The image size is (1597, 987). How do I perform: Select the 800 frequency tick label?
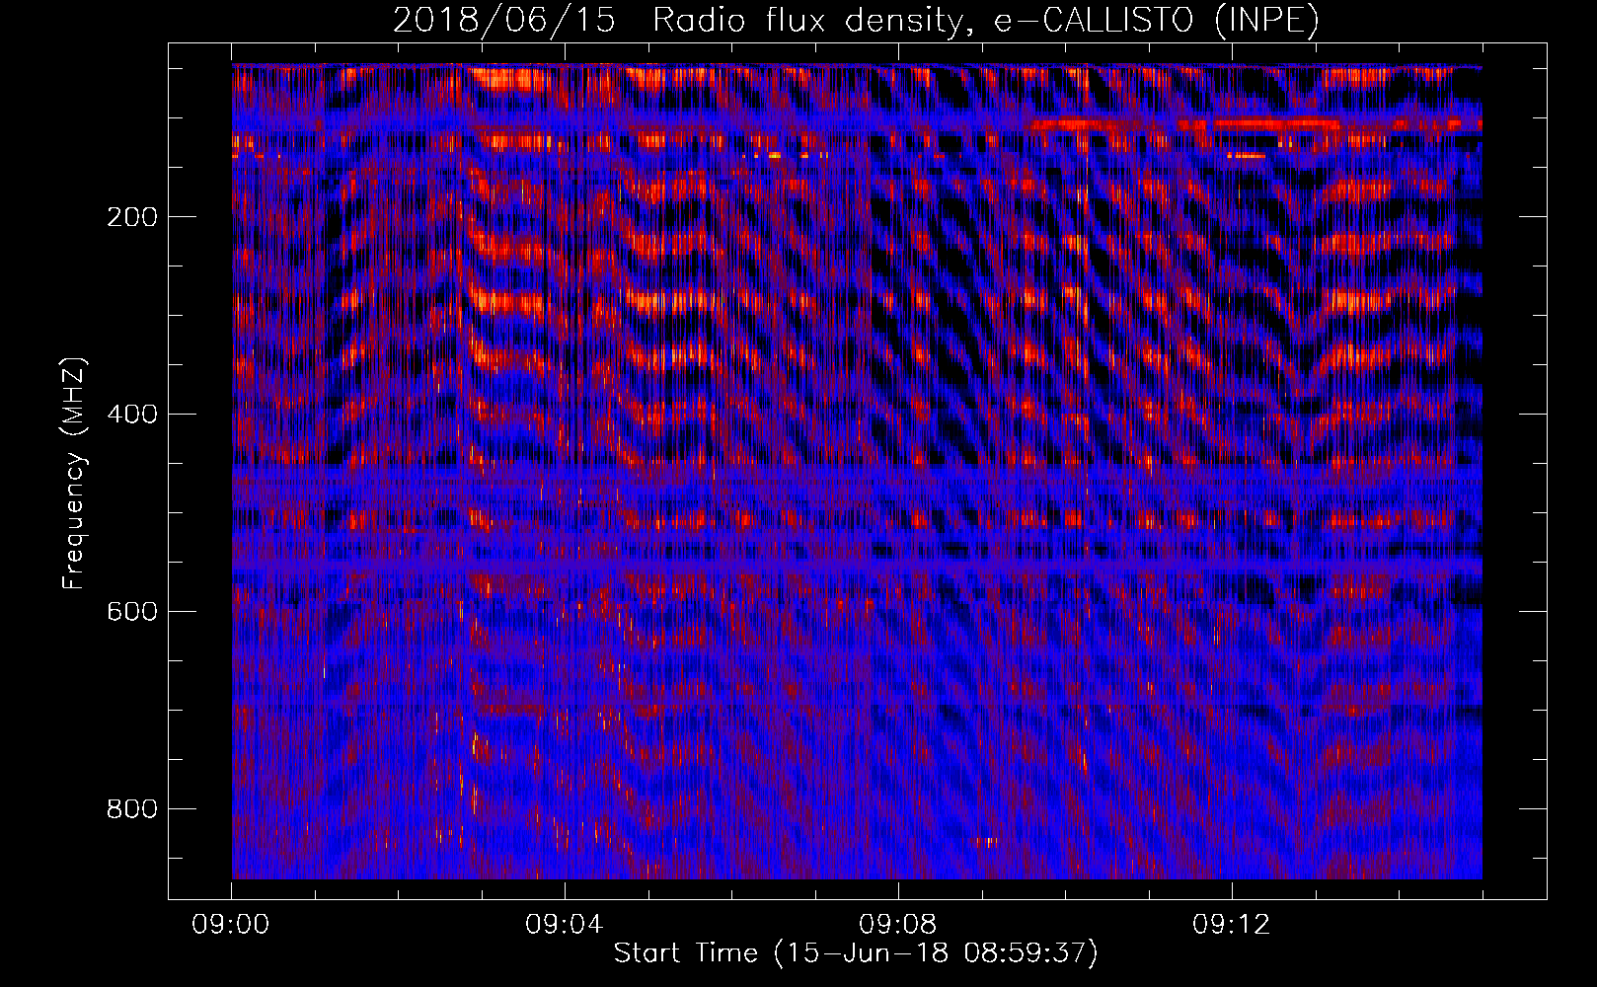tap(132, 809)
